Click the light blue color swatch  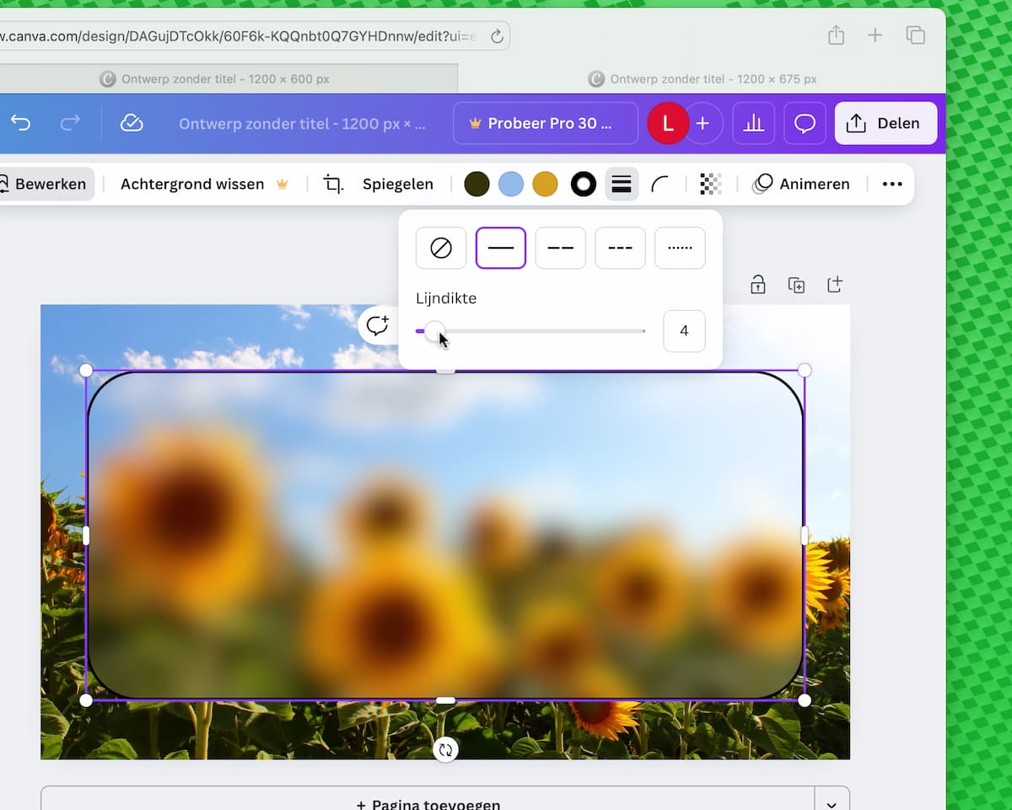(511, 184)
